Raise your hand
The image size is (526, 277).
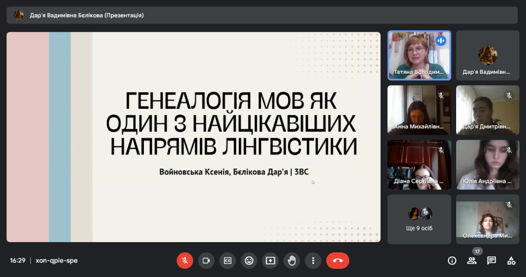click(x=292, y=261)
